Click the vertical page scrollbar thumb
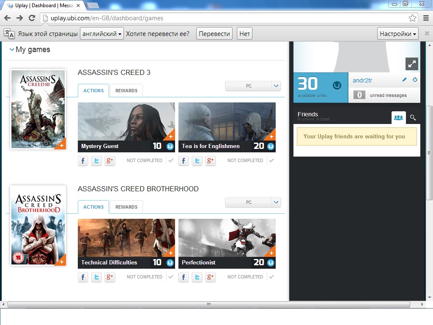The width and height of the screenshot is (433, 325). pyautogui.click(x=429, y=153)
